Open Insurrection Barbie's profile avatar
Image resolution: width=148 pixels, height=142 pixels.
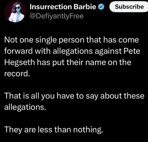pyautogui.click(x=15, y=11)
